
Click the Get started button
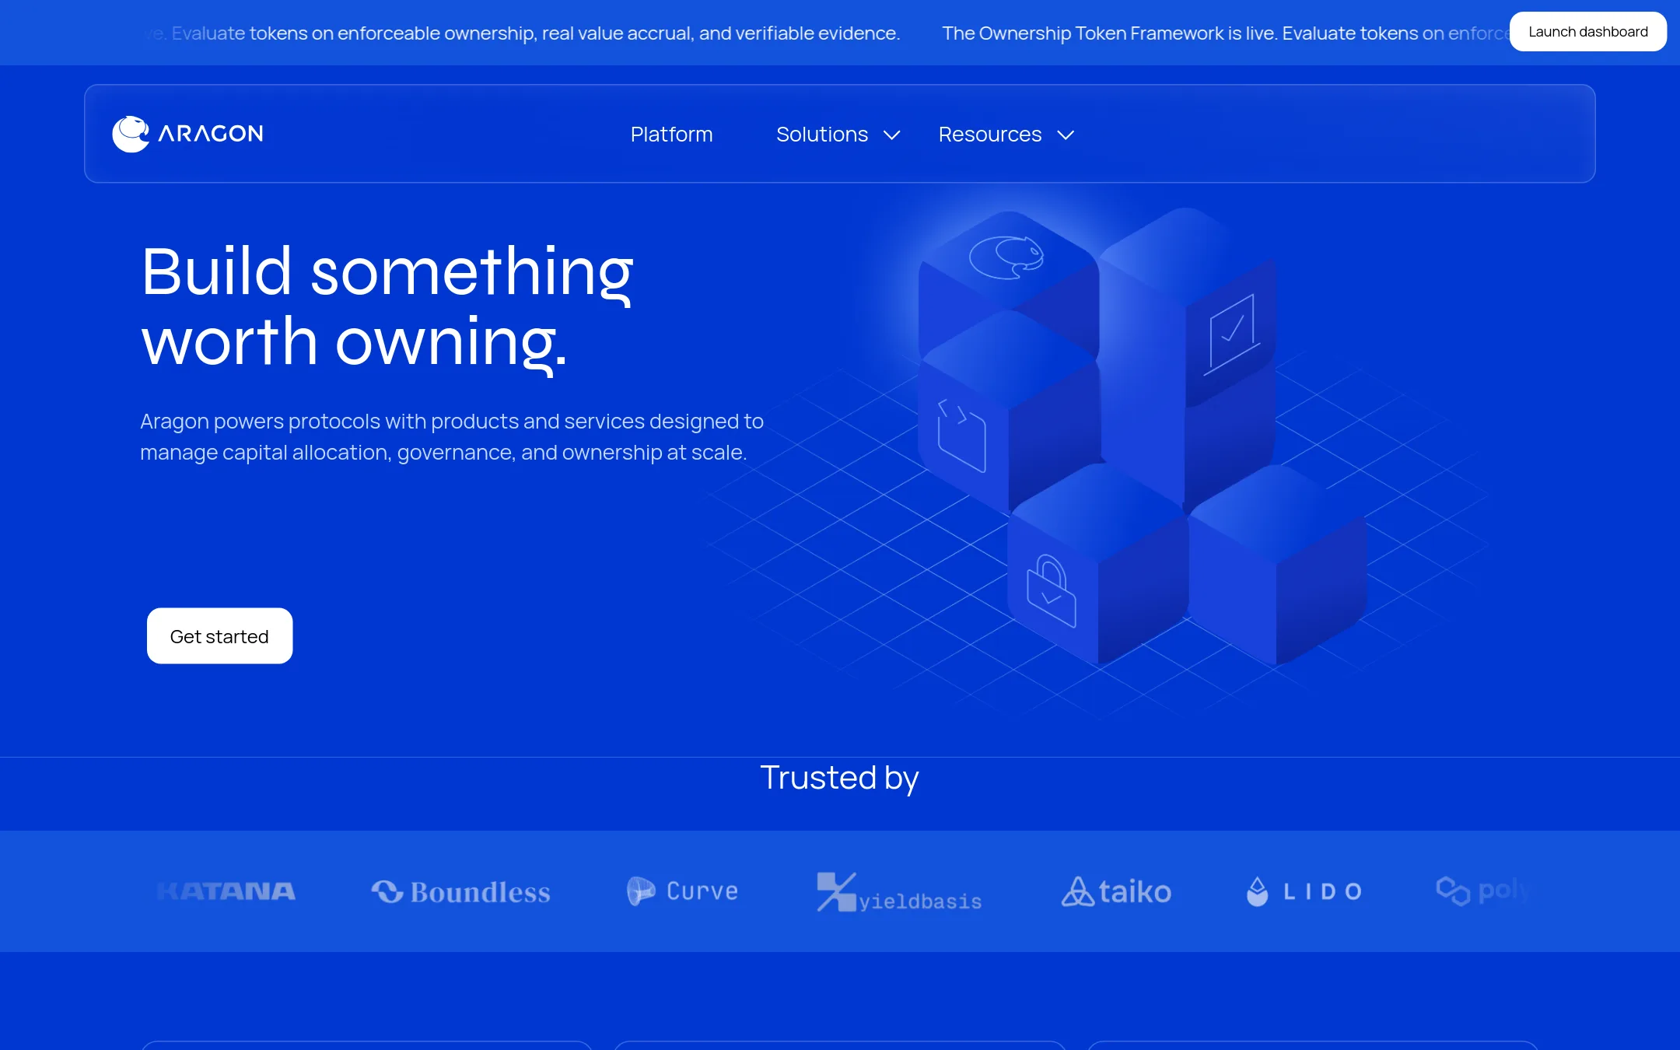pos(219,636)
